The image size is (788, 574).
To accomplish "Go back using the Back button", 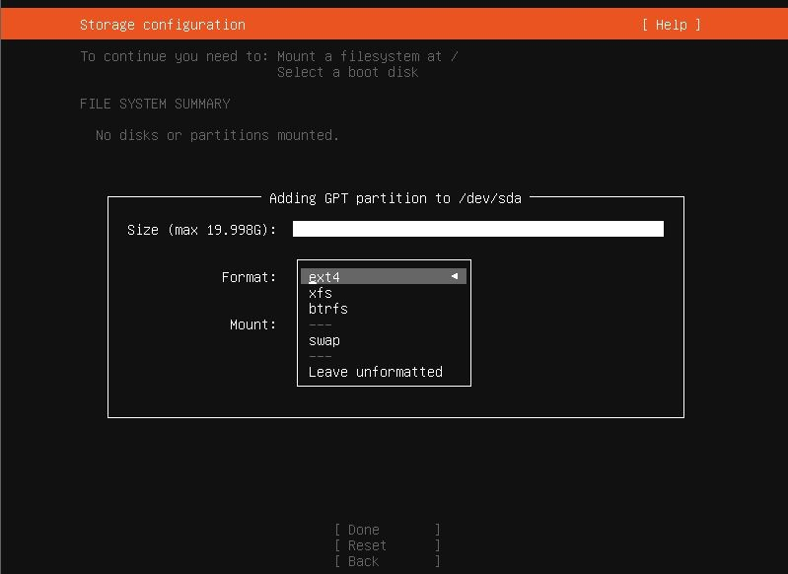I will 388,561.
